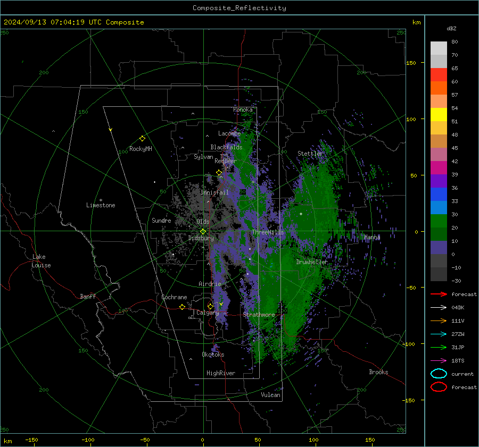Click the Sundre city label
479x447 pixels.
(x=161, y=221)
